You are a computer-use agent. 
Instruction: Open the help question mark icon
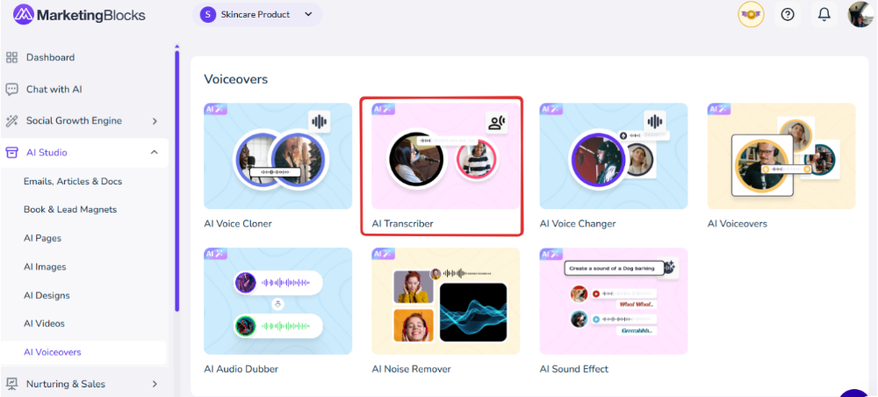pos(788,15)
